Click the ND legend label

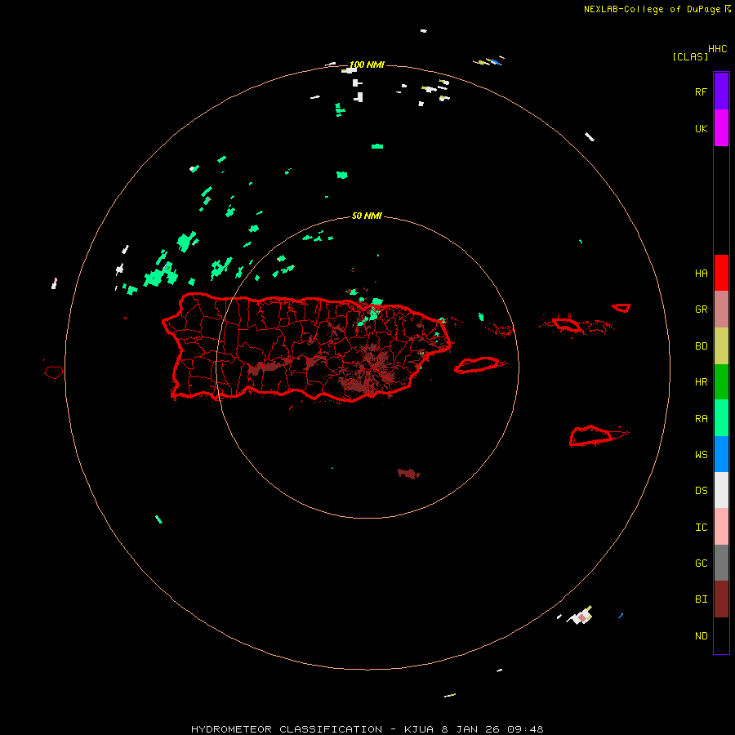(702, 636)
